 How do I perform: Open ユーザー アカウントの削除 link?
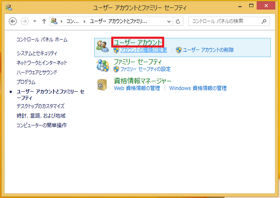[208, 50]
